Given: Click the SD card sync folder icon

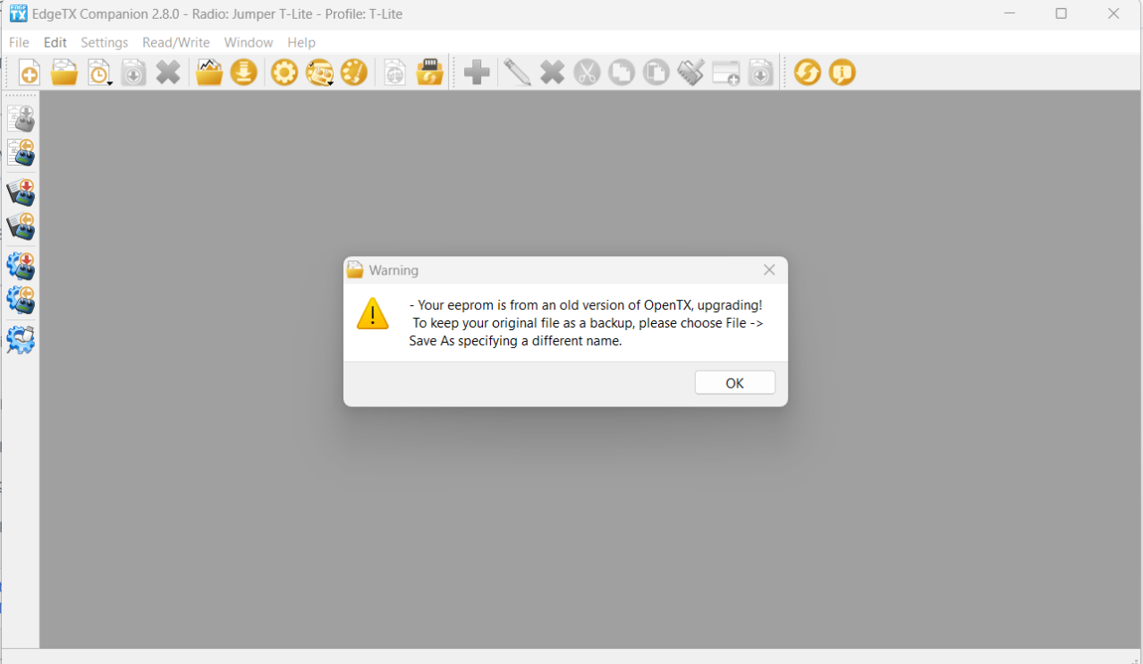Looking at the screenshot, I should [430, 72].
